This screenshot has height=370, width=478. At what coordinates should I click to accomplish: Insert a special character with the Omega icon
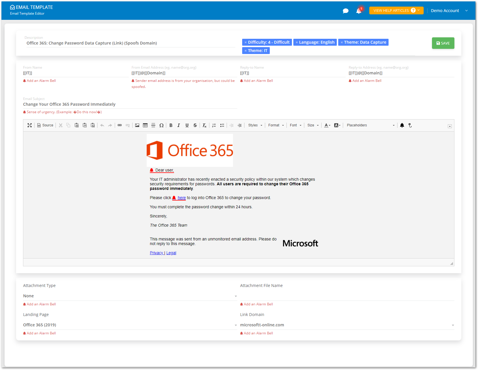tap(161, 125)
